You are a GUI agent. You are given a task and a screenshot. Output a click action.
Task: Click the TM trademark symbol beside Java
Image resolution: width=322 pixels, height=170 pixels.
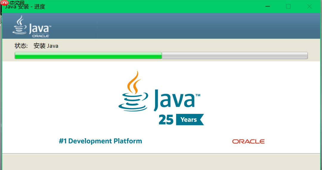pyautogui.click(x=198, y=95)
